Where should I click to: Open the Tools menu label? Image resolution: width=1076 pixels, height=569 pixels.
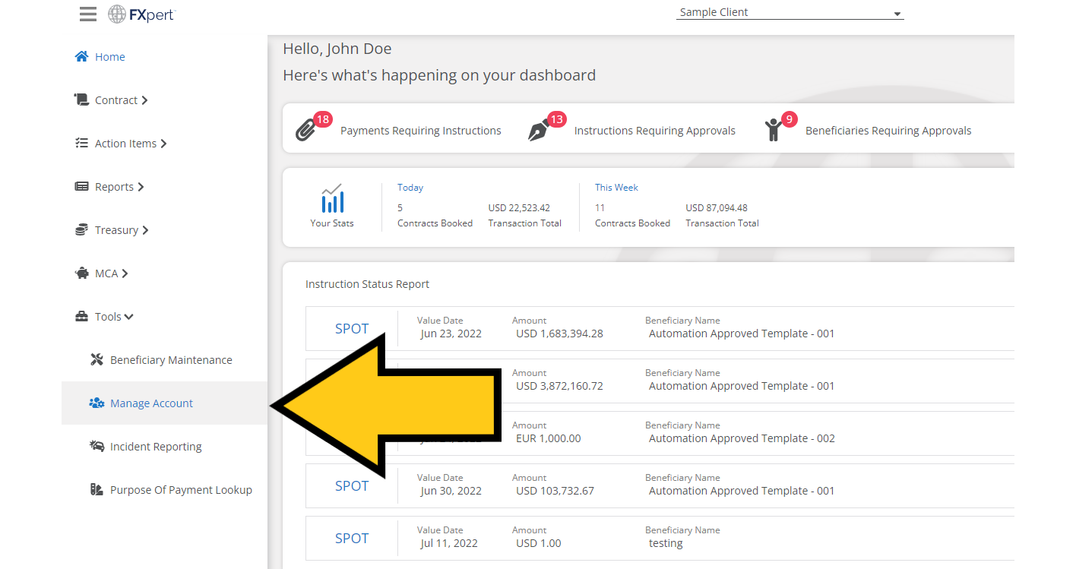108,317
